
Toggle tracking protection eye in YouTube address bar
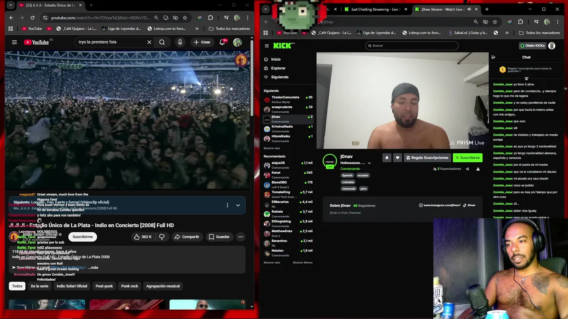(175, 18)
